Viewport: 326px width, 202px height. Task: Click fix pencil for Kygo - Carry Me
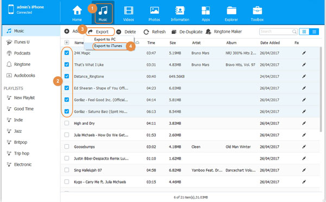pos(304,182)
